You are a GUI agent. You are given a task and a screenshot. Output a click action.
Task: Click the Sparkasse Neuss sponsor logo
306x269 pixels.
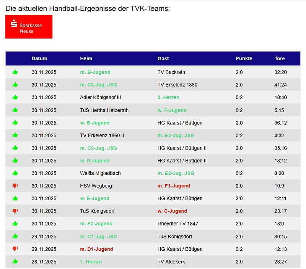pos(29,27)
